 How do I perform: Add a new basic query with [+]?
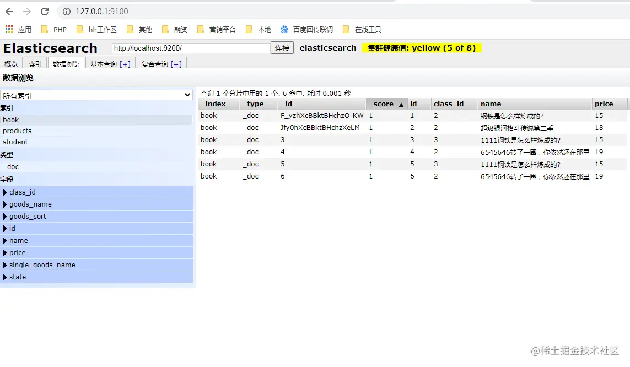click(125, 64)
